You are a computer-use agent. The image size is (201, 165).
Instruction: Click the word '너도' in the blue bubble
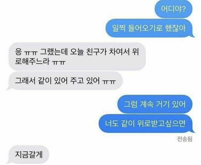tap(112, 123)
